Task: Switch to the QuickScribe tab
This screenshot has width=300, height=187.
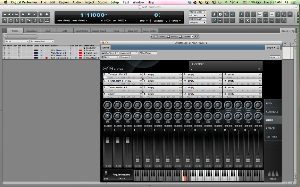Action: [x=82, y=31]
